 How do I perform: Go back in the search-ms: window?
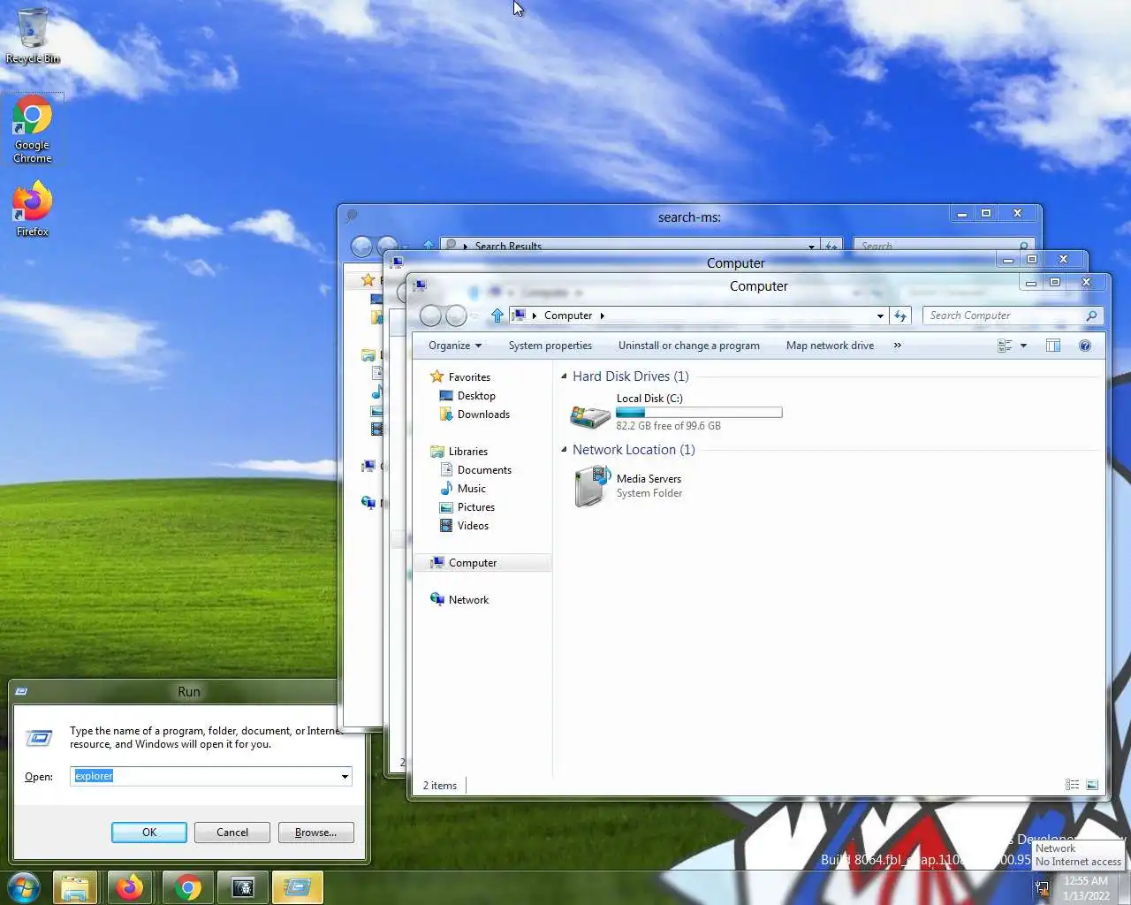[361, 246]
